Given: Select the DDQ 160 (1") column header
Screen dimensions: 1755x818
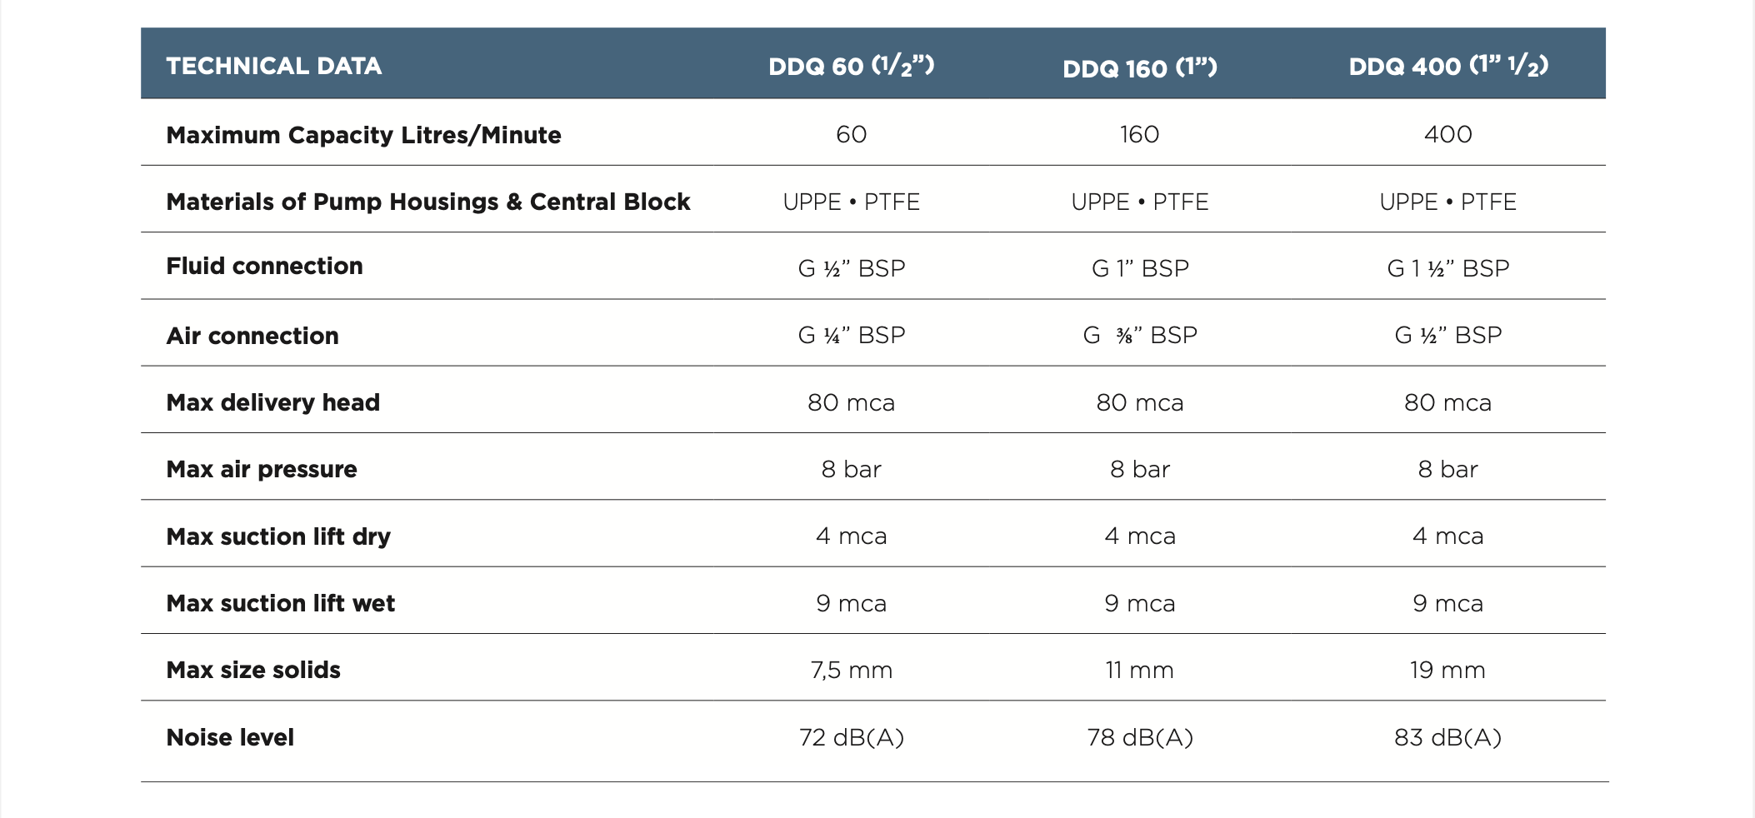Looking at the screenshot, I should point(1140,67).
